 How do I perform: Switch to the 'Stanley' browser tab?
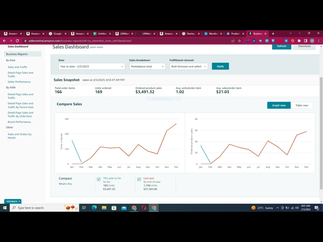coord(191,34)
